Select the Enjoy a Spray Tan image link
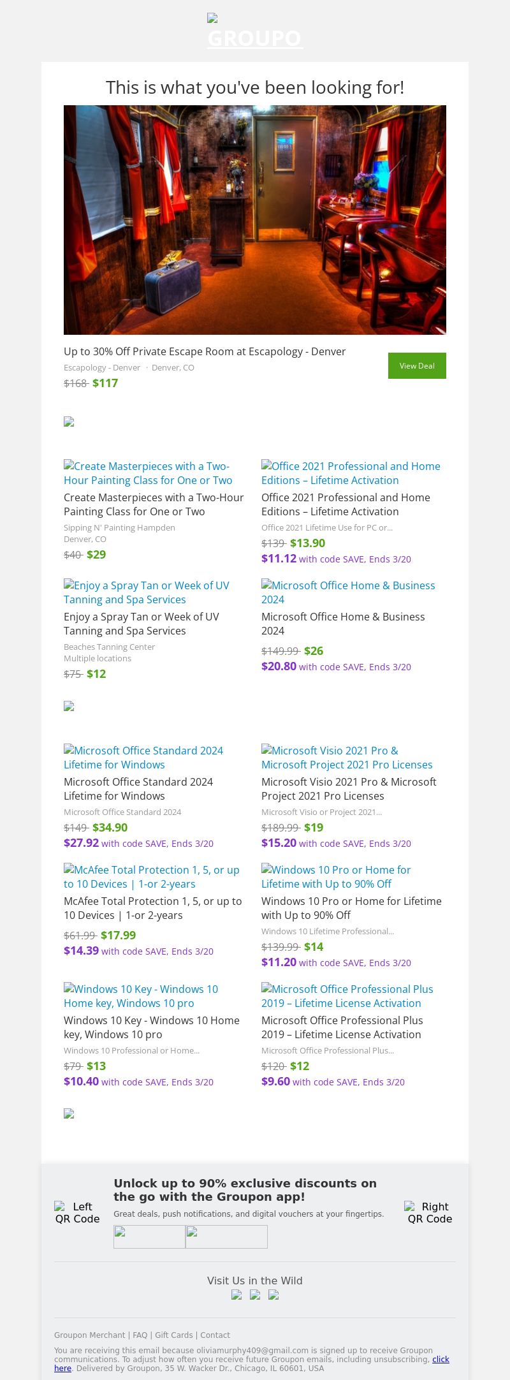Screen dimensions: 510x1380 point(147,592)
